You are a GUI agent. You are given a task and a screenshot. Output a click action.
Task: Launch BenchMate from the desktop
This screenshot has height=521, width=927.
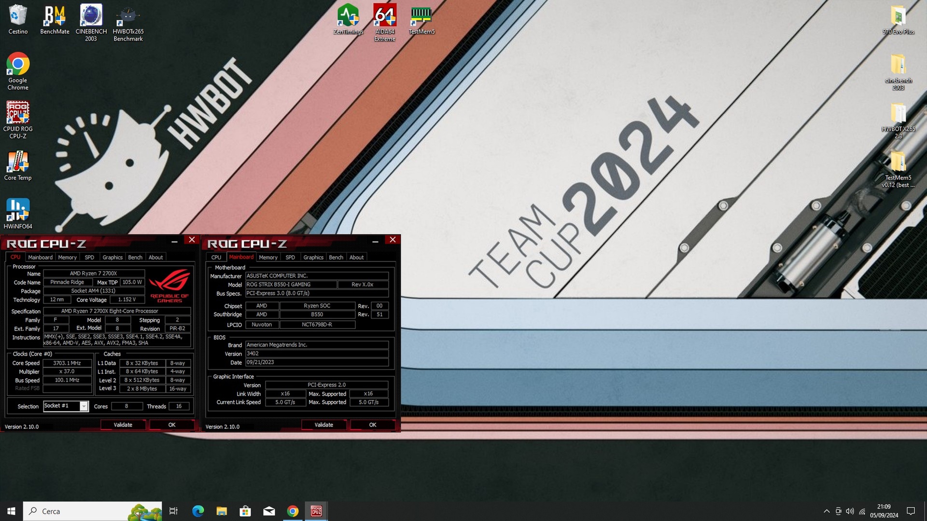(55, 19)
